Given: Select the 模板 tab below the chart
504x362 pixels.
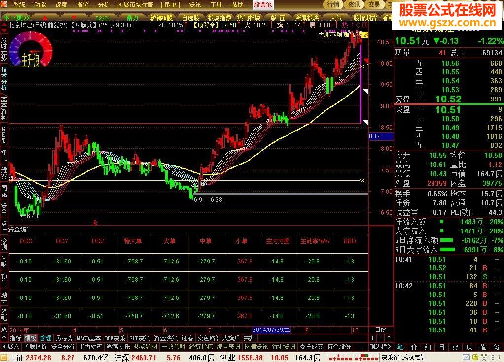Looking at the screenshot, I should (30, 338).
